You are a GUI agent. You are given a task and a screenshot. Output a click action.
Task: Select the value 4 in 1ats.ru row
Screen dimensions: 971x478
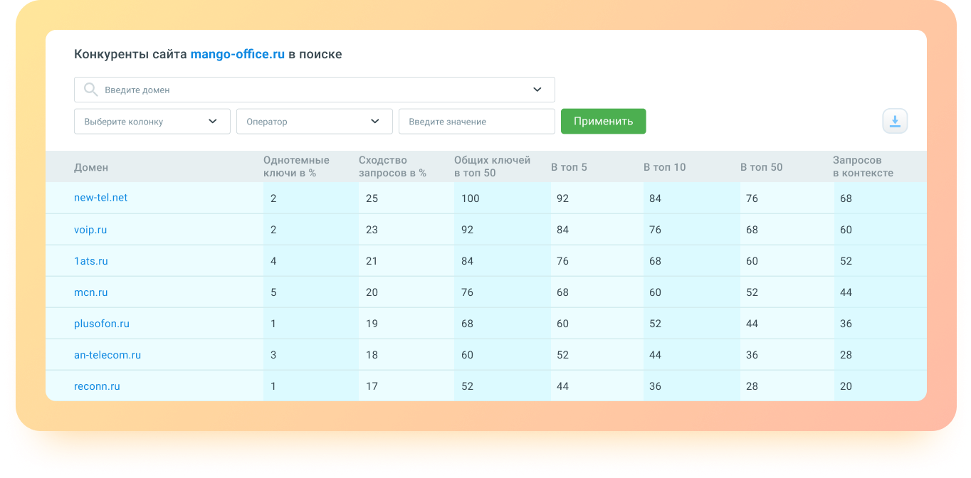273,261
